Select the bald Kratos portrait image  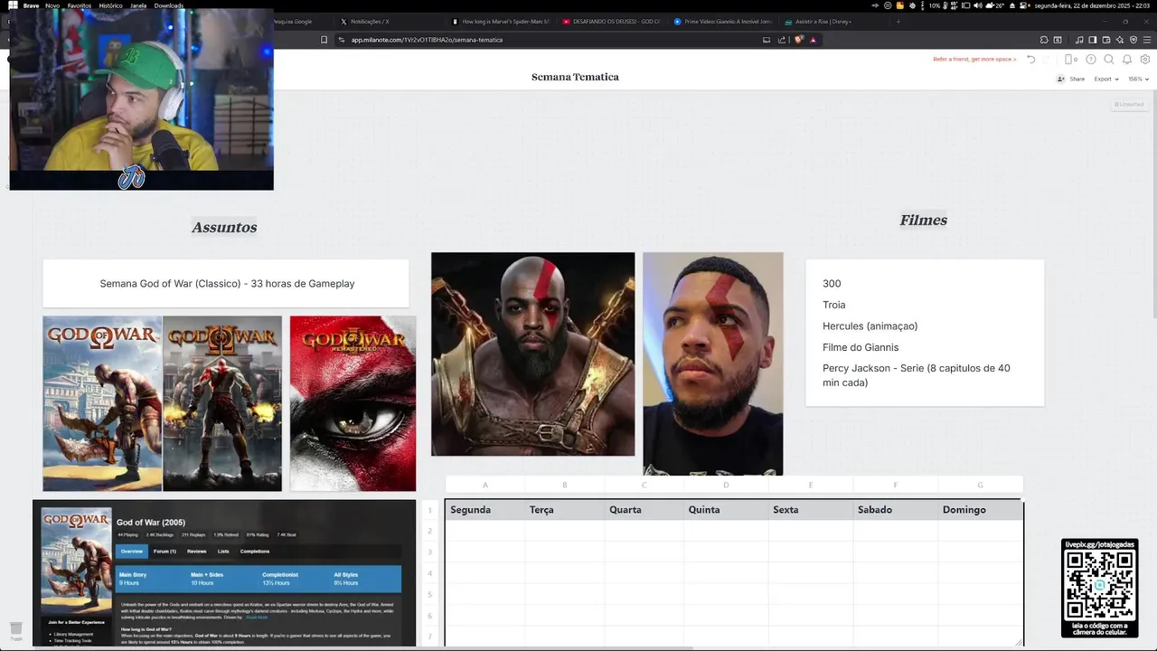533,354
